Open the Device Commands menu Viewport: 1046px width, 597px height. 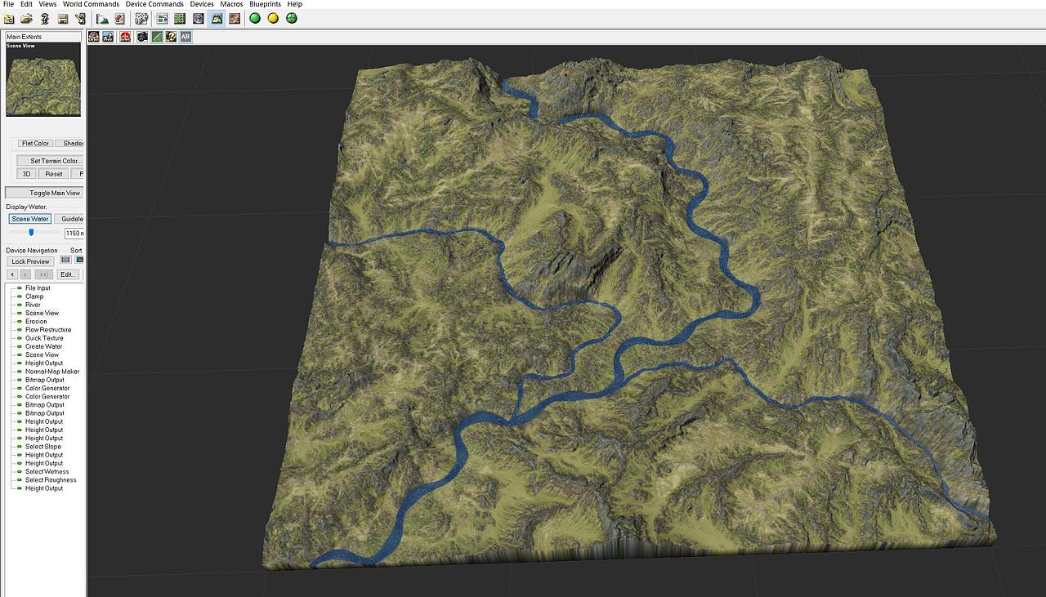[154, 4]
